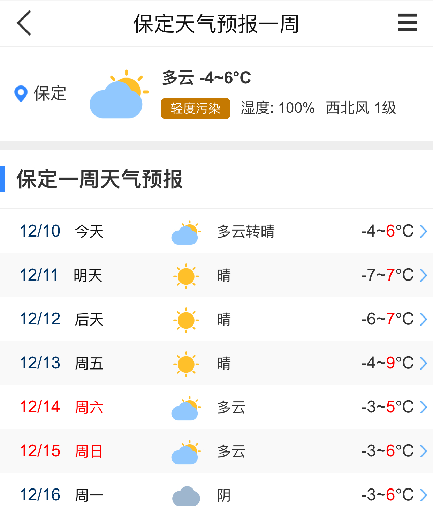The width and height of the screenshot is (433, 515).
Task: Open the 12/14 周六 forecast row
Action: tap(216, 407)
